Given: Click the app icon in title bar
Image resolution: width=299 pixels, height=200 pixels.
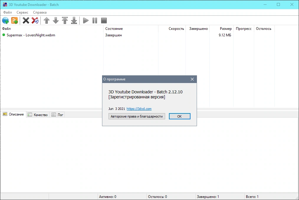Looking at the screenshot, I should point(5,4).
